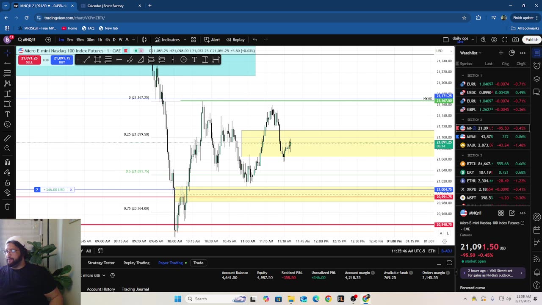Toggle hide all drawings eye icon
The height and width of the screenshot is (305, 542).
[7, 193]
